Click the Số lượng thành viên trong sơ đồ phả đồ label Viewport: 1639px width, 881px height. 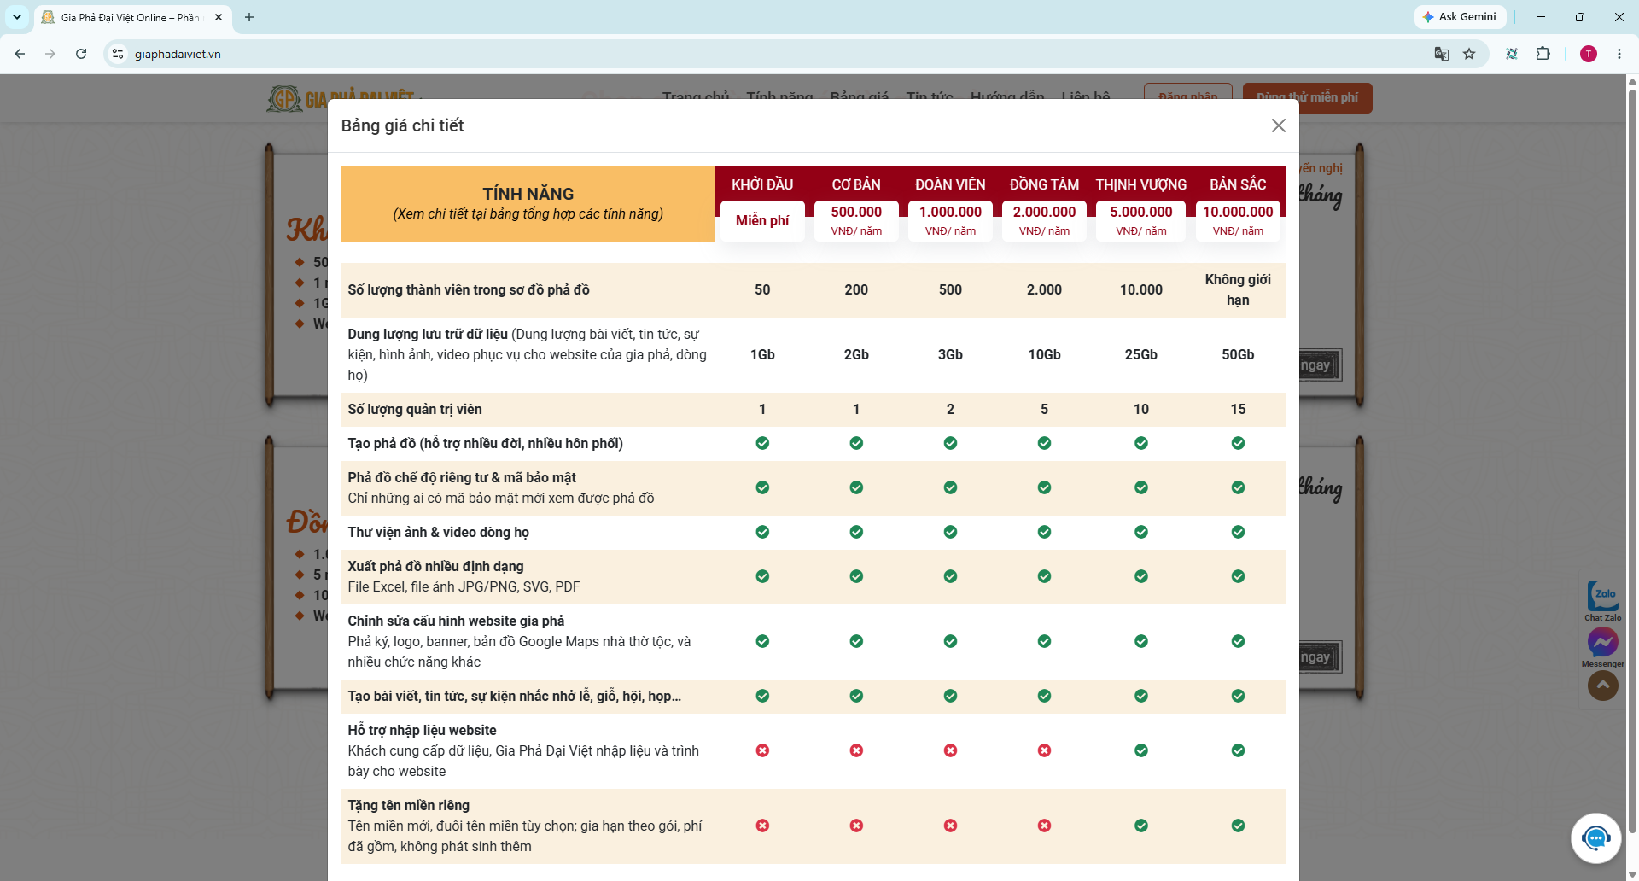469,289
